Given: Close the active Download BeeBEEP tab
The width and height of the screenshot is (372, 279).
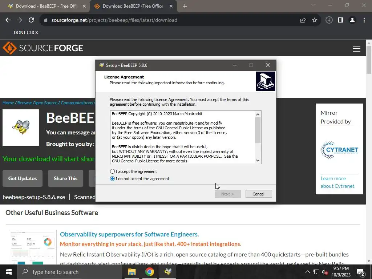Looking at the screenshot, I should tap(171, 7).
